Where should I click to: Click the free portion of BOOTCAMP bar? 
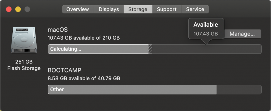click(239, 89)
